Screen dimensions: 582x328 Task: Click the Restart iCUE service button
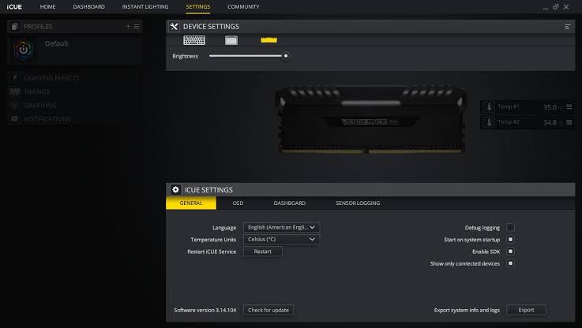(x=263, y=252)
